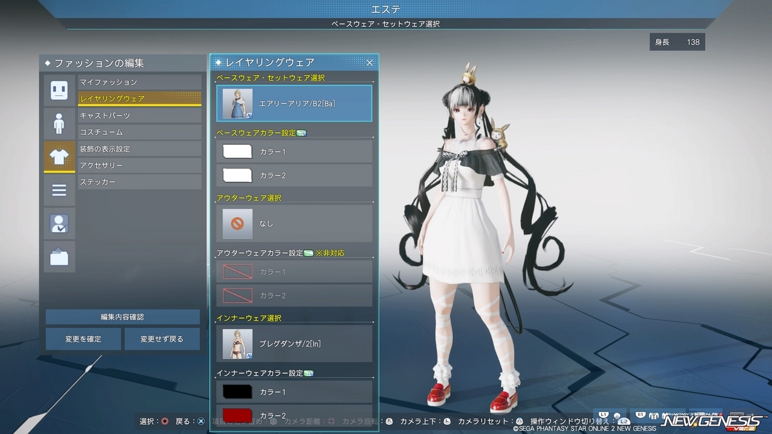Pick innerwear カラー1 black swatch

237,392
